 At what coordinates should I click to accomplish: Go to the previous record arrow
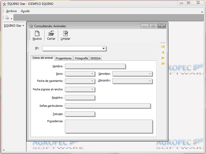[x=163, y=52]
